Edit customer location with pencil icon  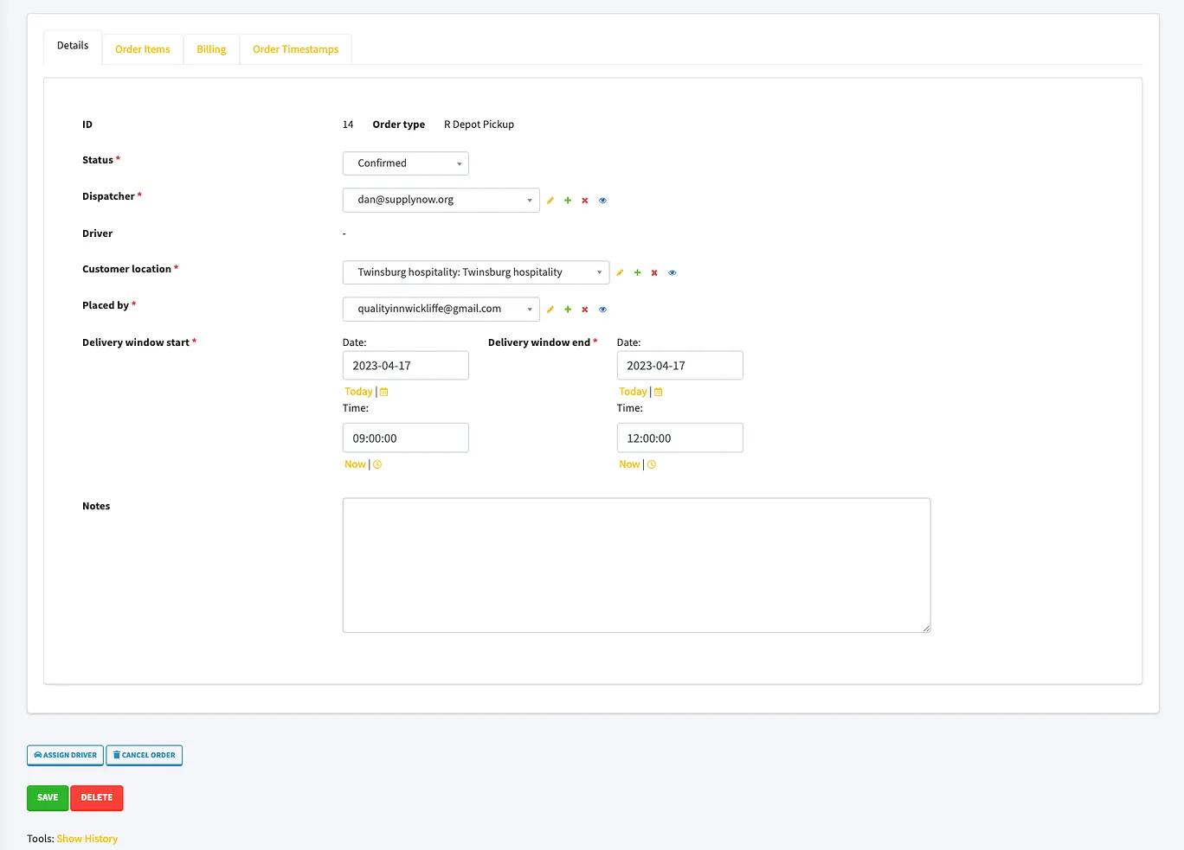pos(620,273)
